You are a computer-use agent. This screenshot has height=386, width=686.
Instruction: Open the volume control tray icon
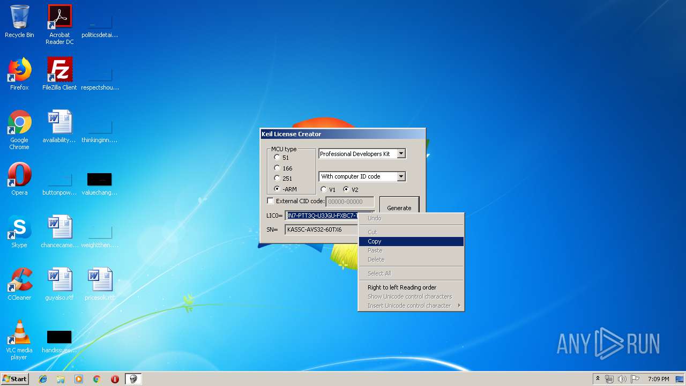[622, 379]
